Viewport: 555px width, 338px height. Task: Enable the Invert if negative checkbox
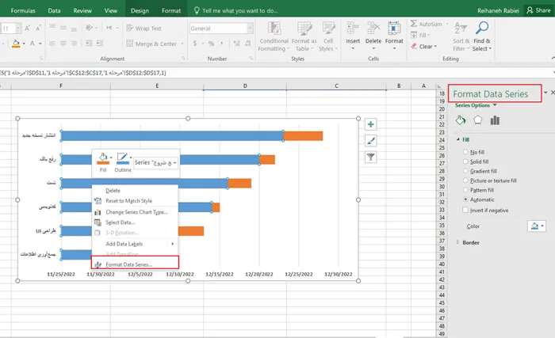(465, 210)
